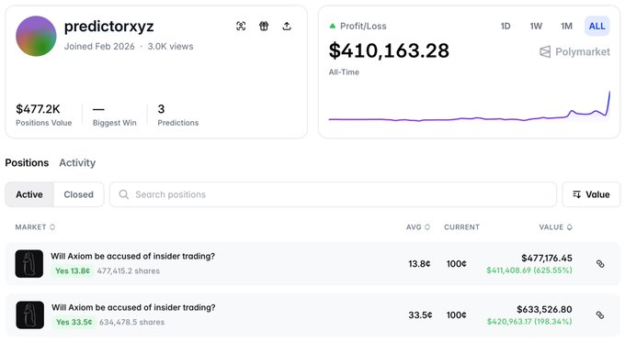Switch to the Activity tab
This screenshot has height=342, width=625.
click(77, 162)
